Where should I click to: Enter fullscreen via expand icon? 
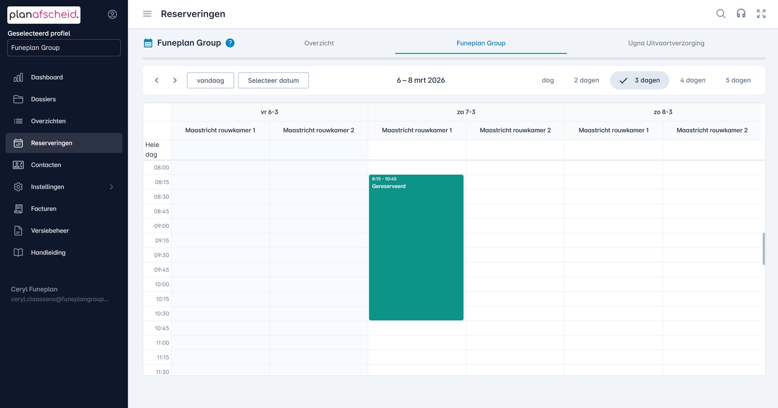click(x=761, y=14)
